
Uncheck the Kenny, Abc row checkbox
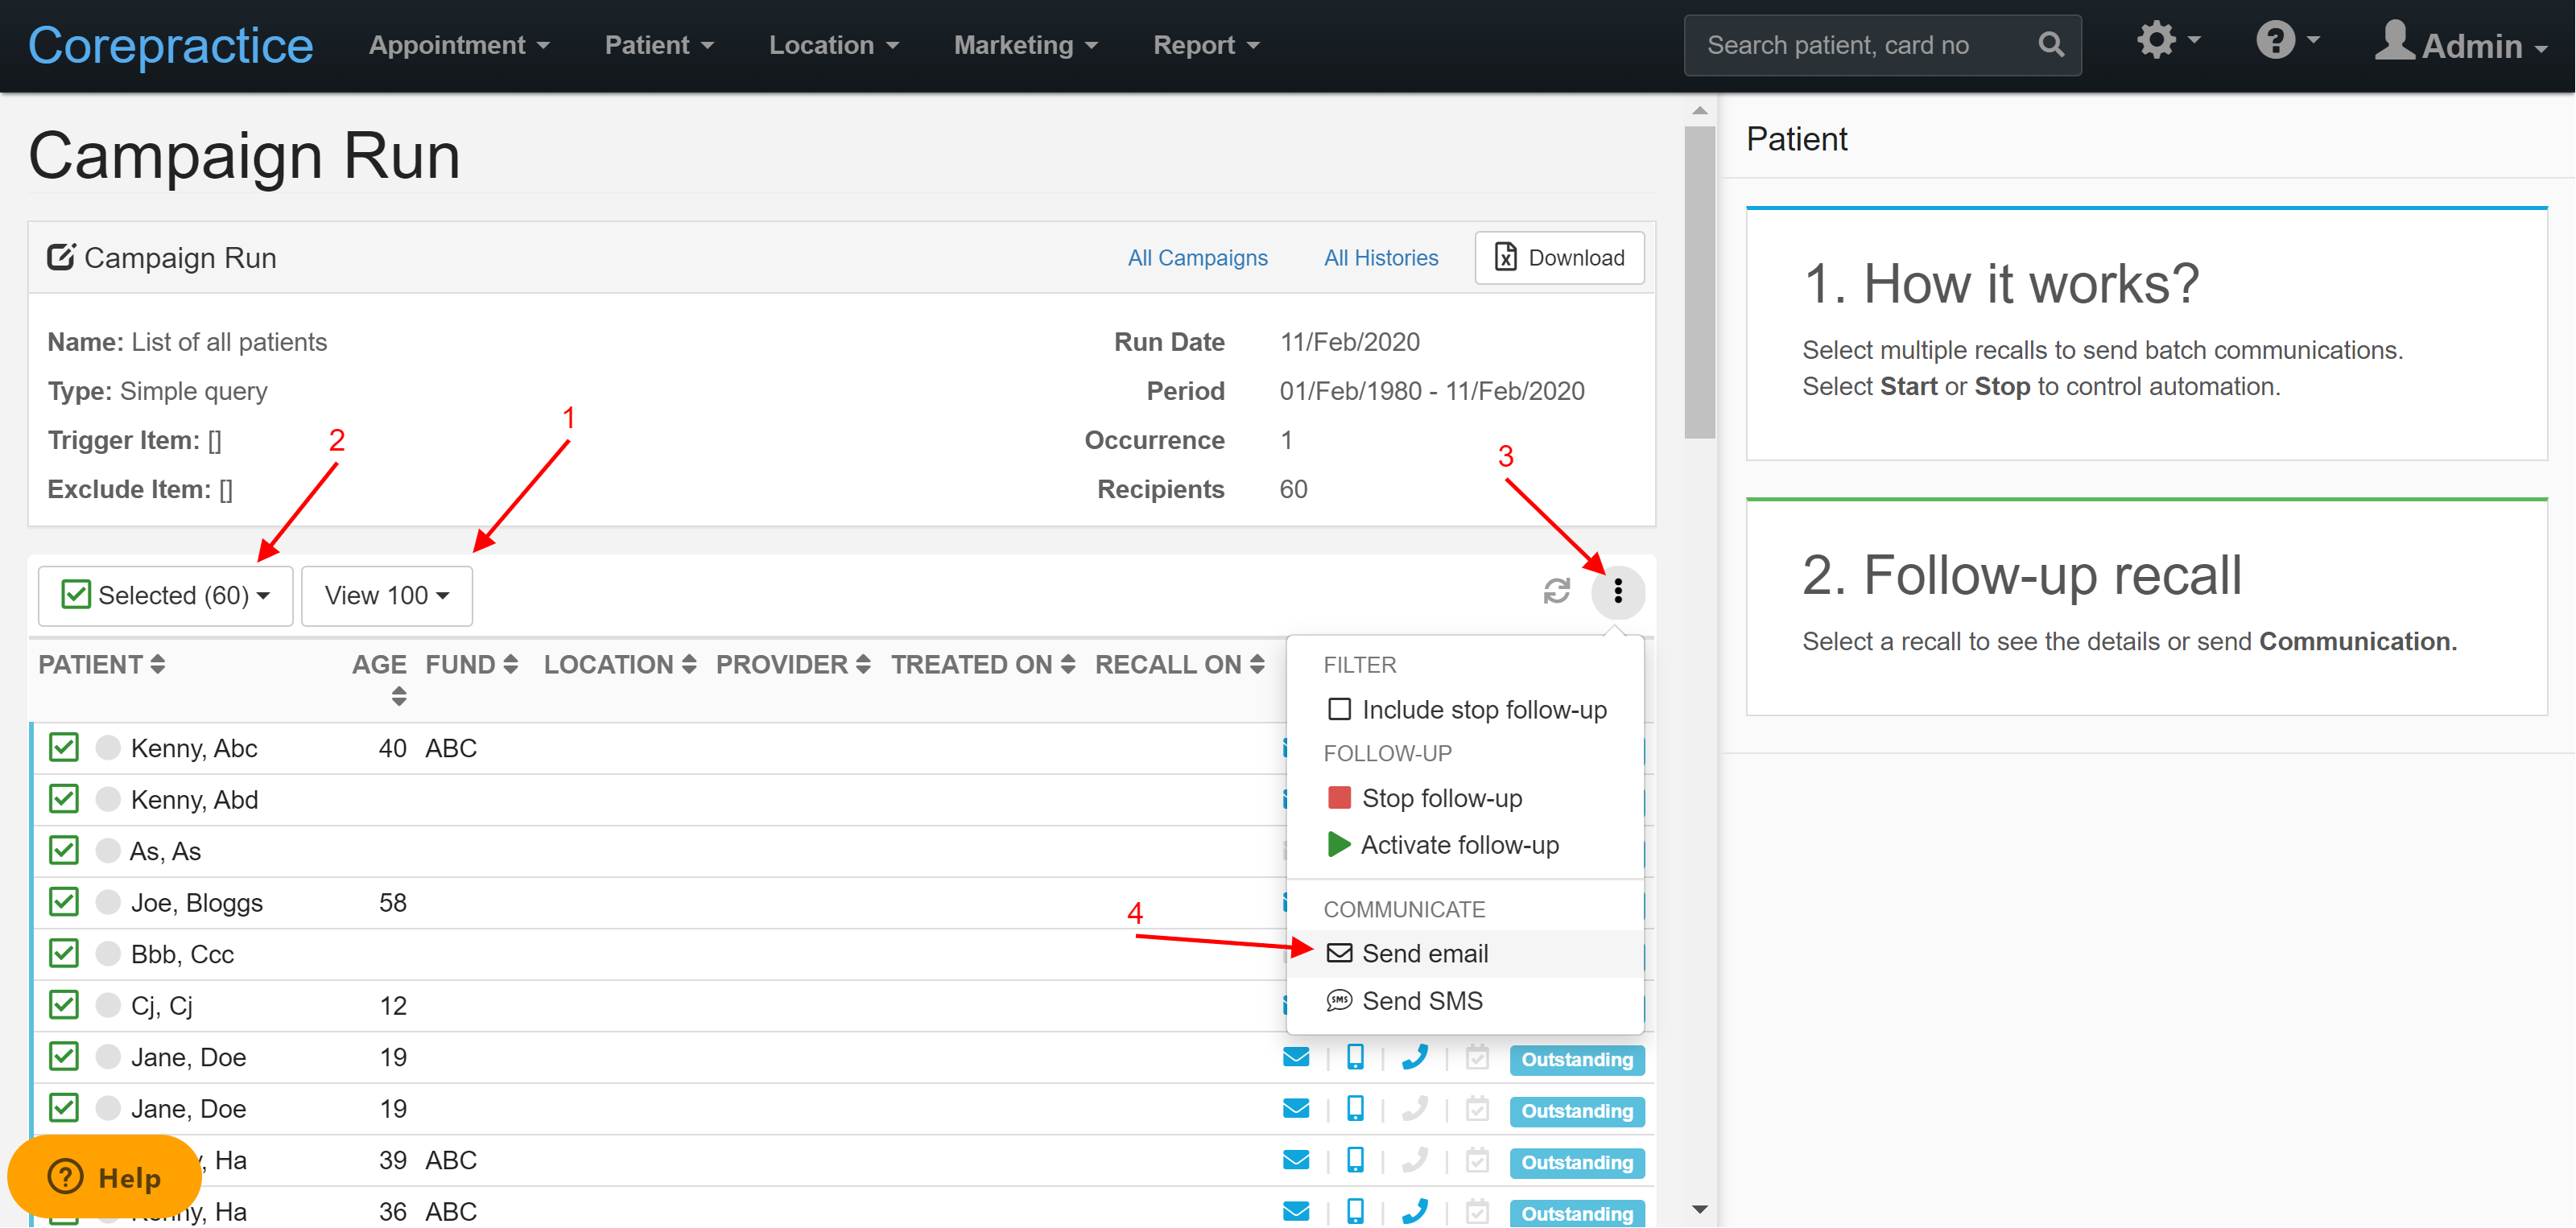tap(64, 748)
